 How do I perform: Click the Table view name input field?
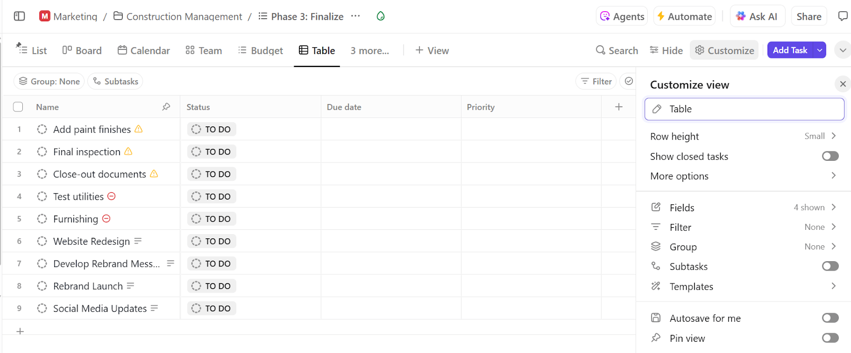click(x=744, y=109)
